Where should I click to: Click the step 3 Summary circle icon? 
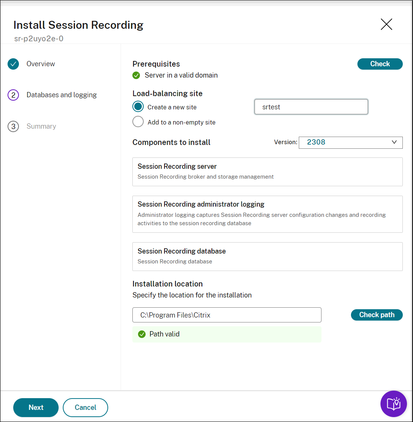point(13,126)
